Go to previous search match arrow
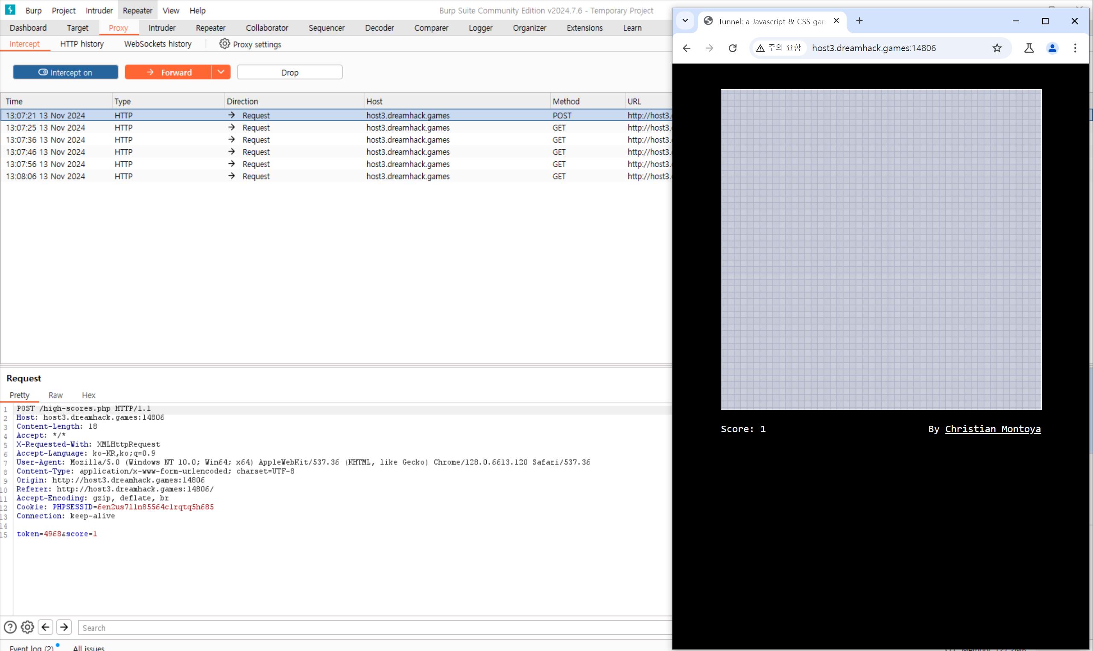The height and width of the screenshot is (651, 1093). click(46, 627)
